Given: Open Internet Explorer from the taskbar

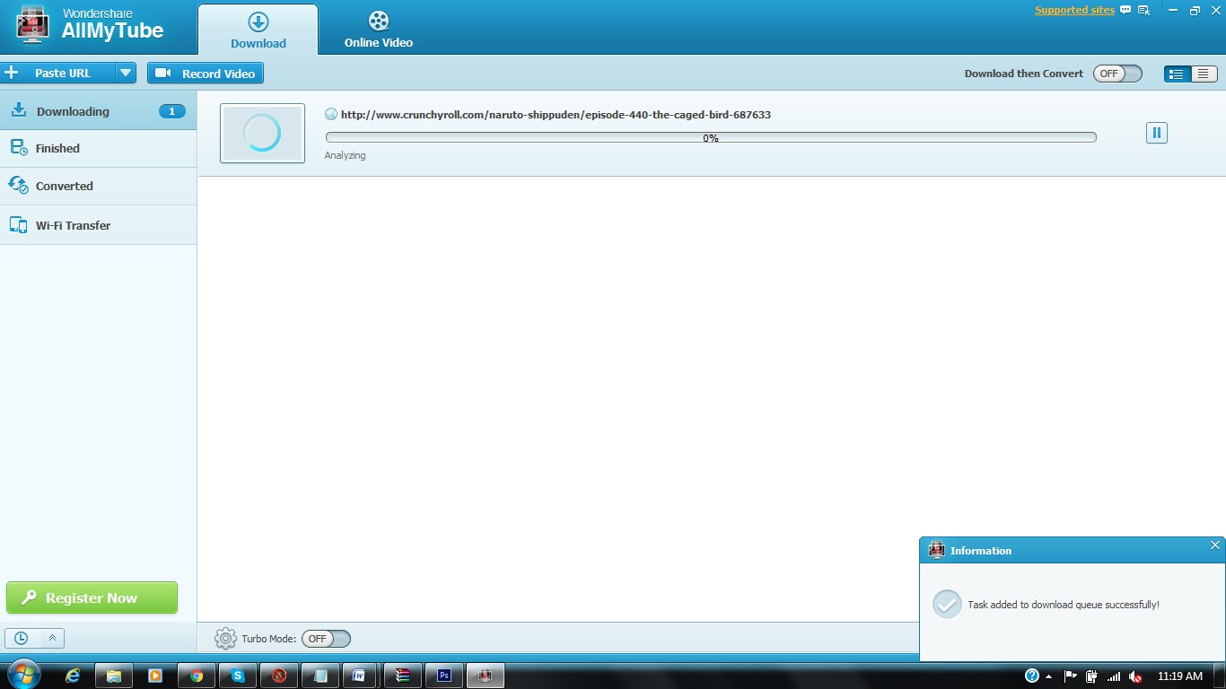Looking at the screenshot, I should (x=73, y=676).
